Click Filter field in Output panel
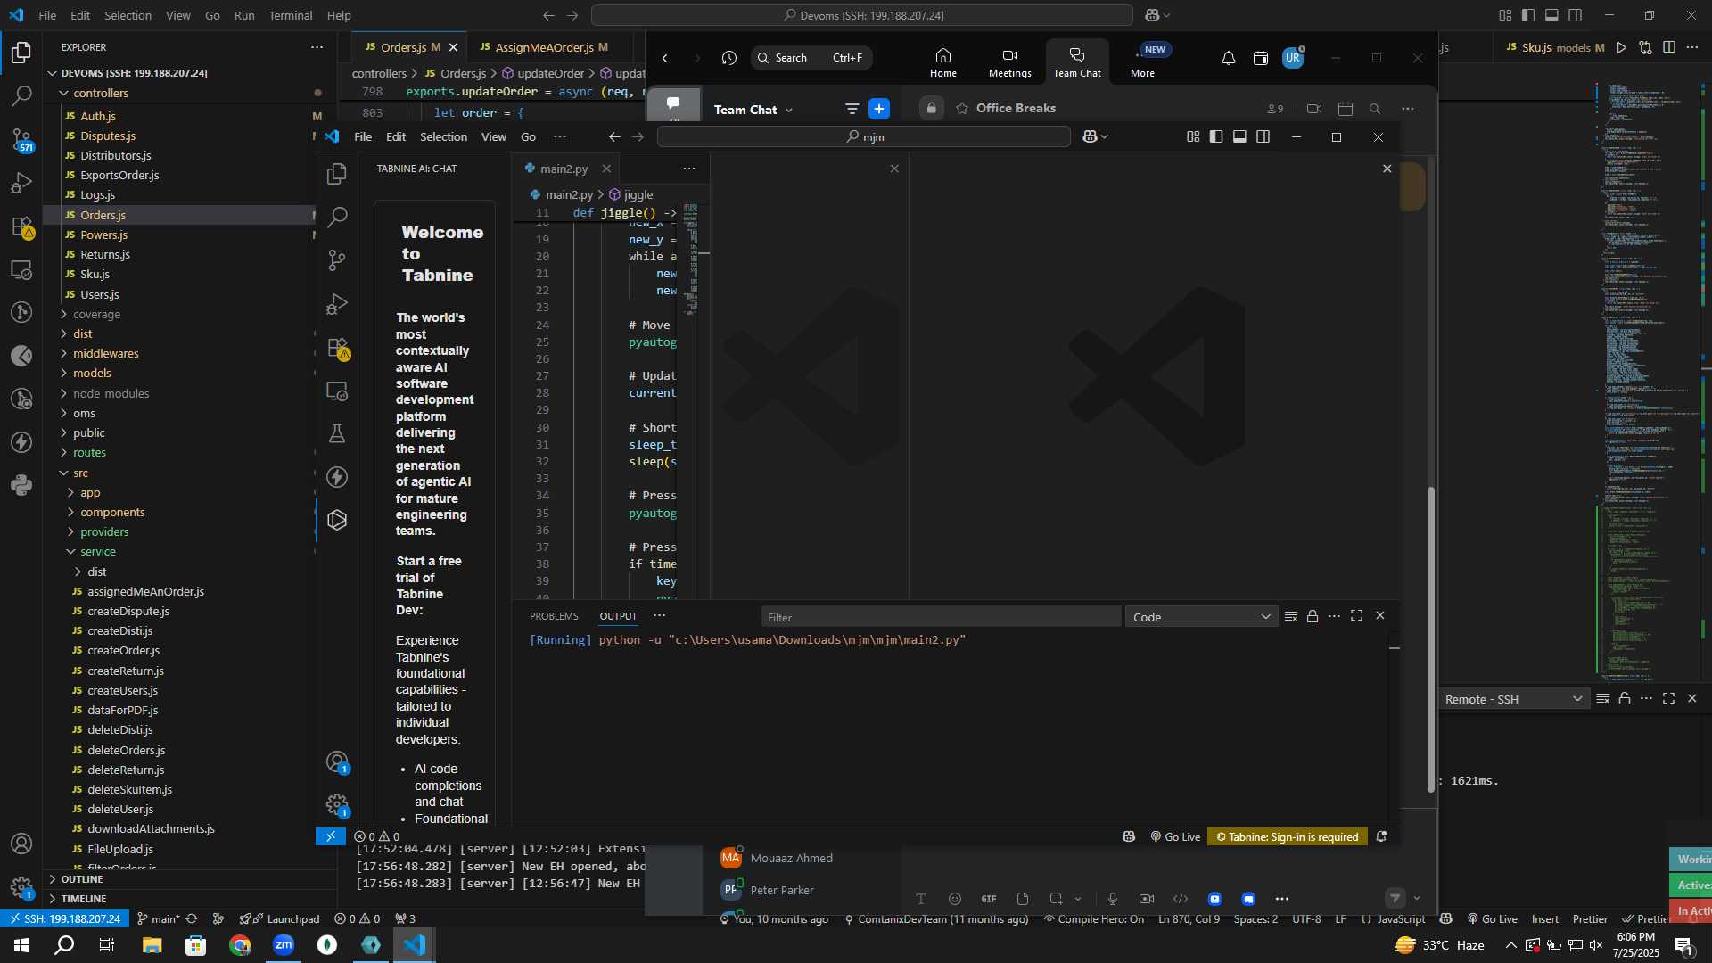This screenshot has height=963, width=1712. point(941,617)
